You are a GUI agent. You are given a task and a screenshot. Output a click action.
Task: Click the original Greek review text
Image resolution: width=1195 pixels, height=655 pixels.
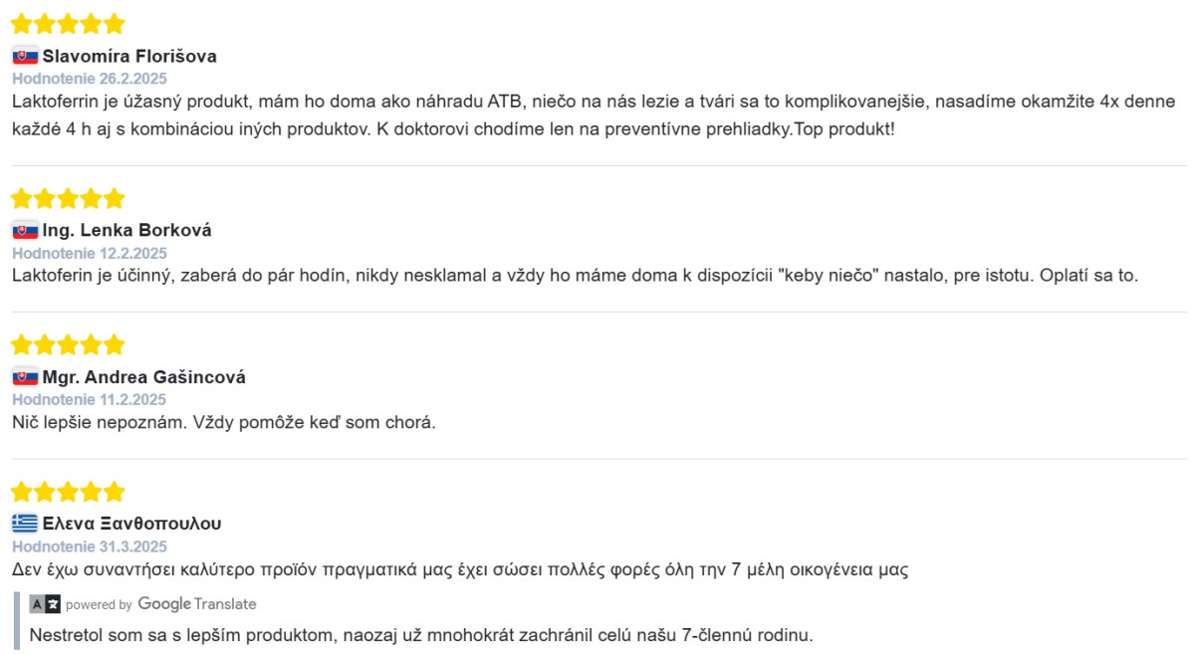460,570
